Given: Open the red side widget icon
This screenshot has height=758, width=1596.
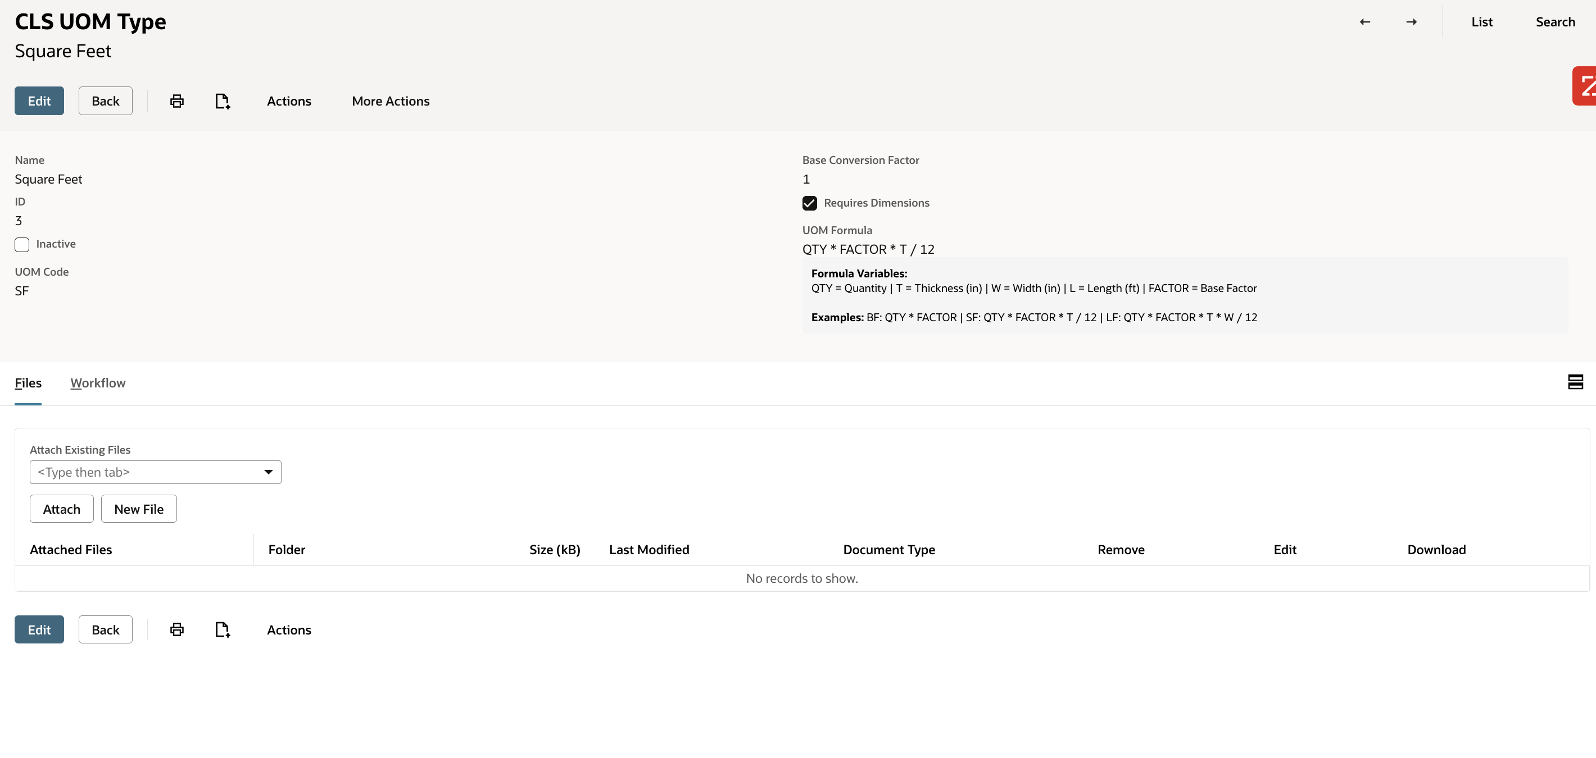Looking at the screenshot, I should [1585, 86].
